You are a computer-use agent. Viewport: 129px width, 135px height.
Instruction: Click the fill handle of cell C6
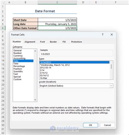click(x=77, y=30)
